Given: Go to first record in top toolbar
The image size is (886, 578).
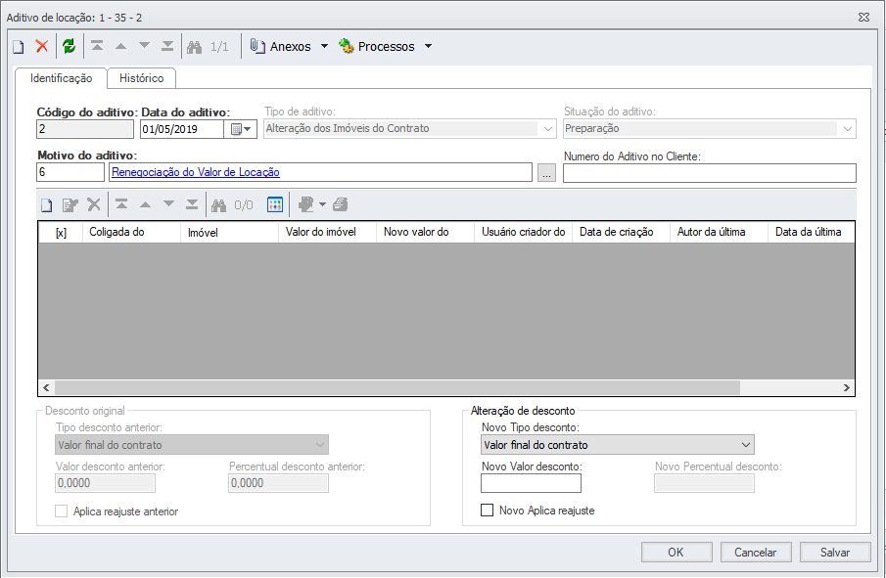Looking at the screenshot, I should (x=97, y=46).
